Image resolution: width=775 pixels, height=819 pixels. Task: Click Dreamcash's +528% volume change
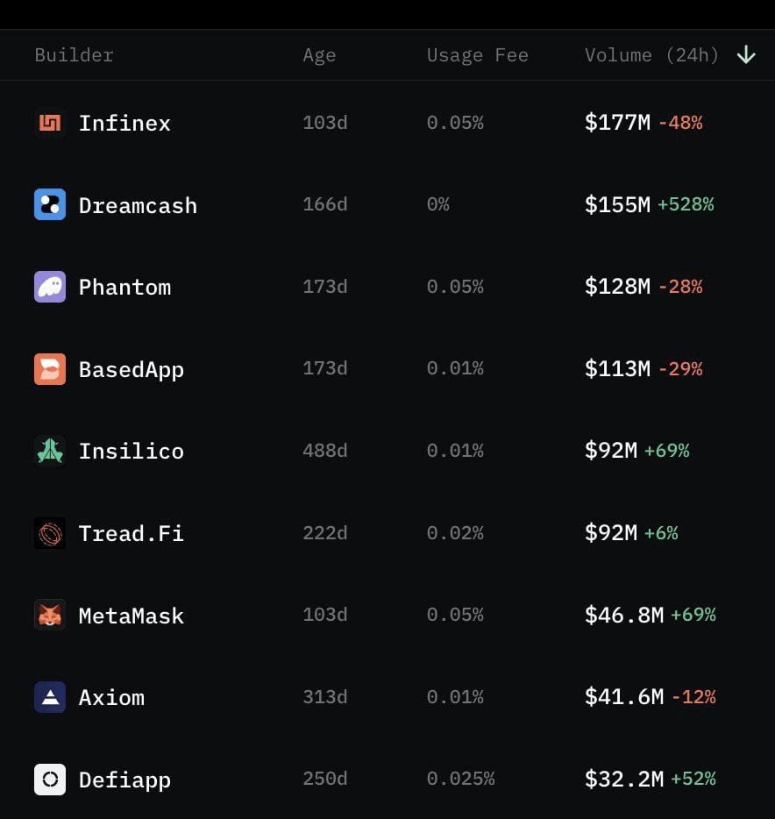coord(686,204)
